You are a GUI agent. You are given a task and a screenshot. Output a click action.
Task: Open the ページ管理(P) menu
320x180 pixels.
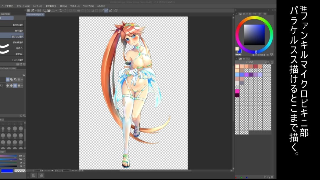point(7,6)
